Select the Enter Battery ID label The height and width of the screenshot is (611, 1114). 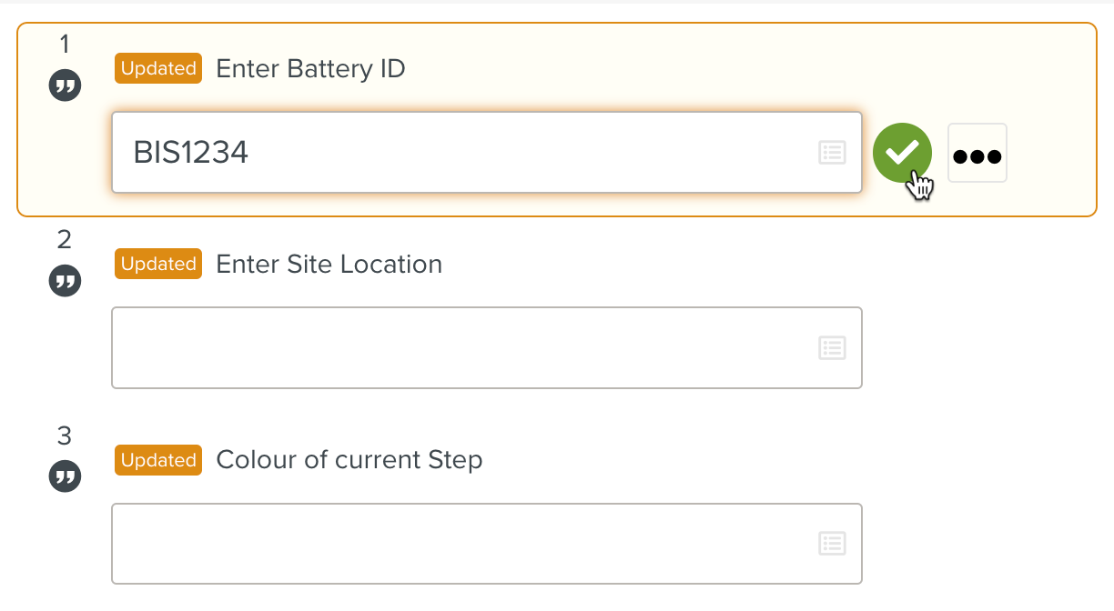[x=310, y=68]
